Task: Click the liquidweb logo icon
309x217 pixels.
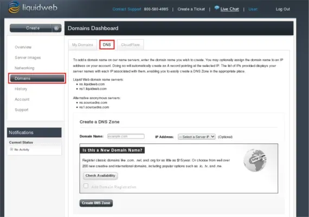Action: click(x=14, y=7)
